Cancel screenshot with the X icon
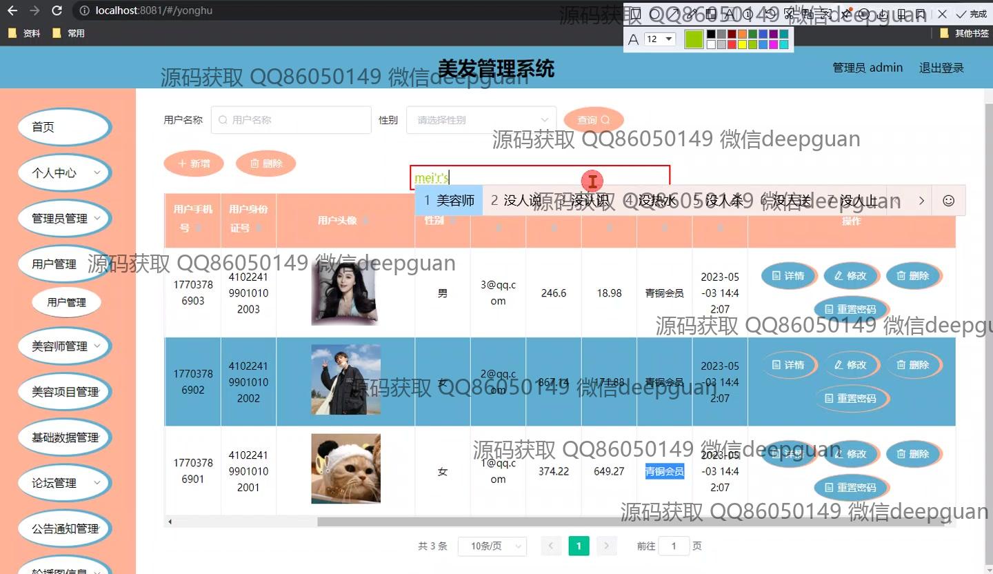 tap(942, 14)
